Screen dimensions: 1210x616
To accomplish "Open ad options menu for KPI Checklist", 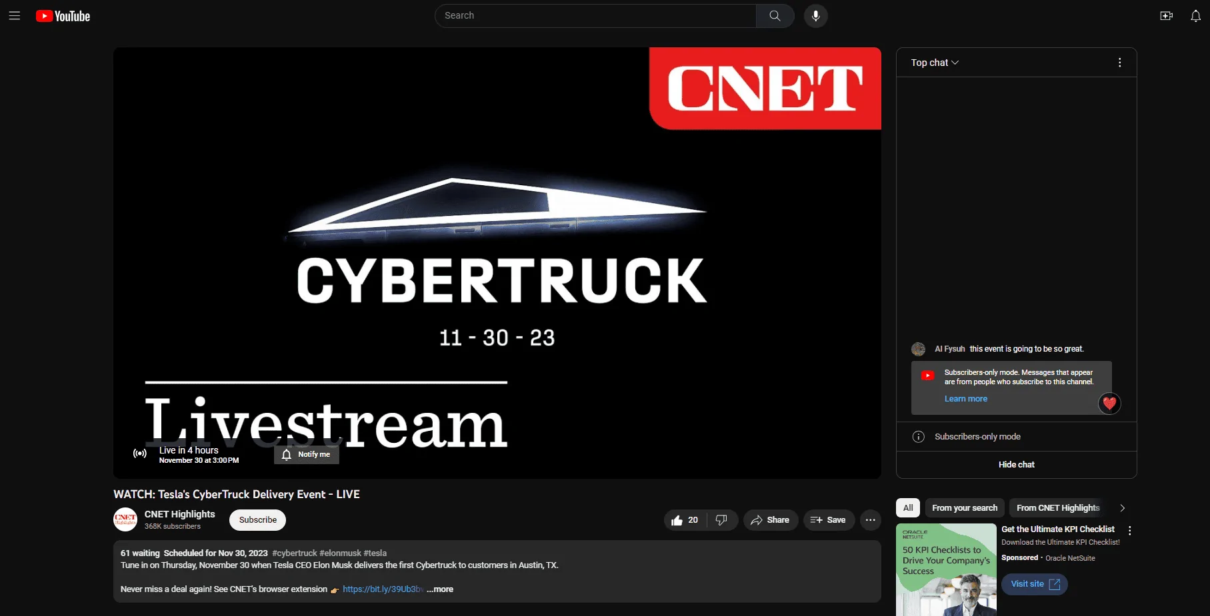I will tap(1129, 531).
